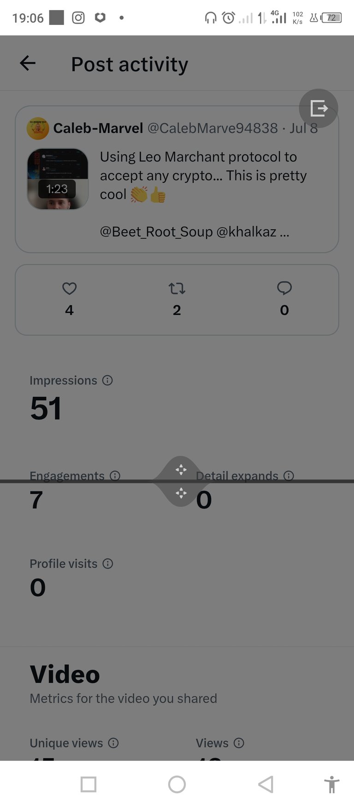Open Caleb-Marvel's profile avatar
Viewport: 354px width, 808px height.
[x=38, y=128]
